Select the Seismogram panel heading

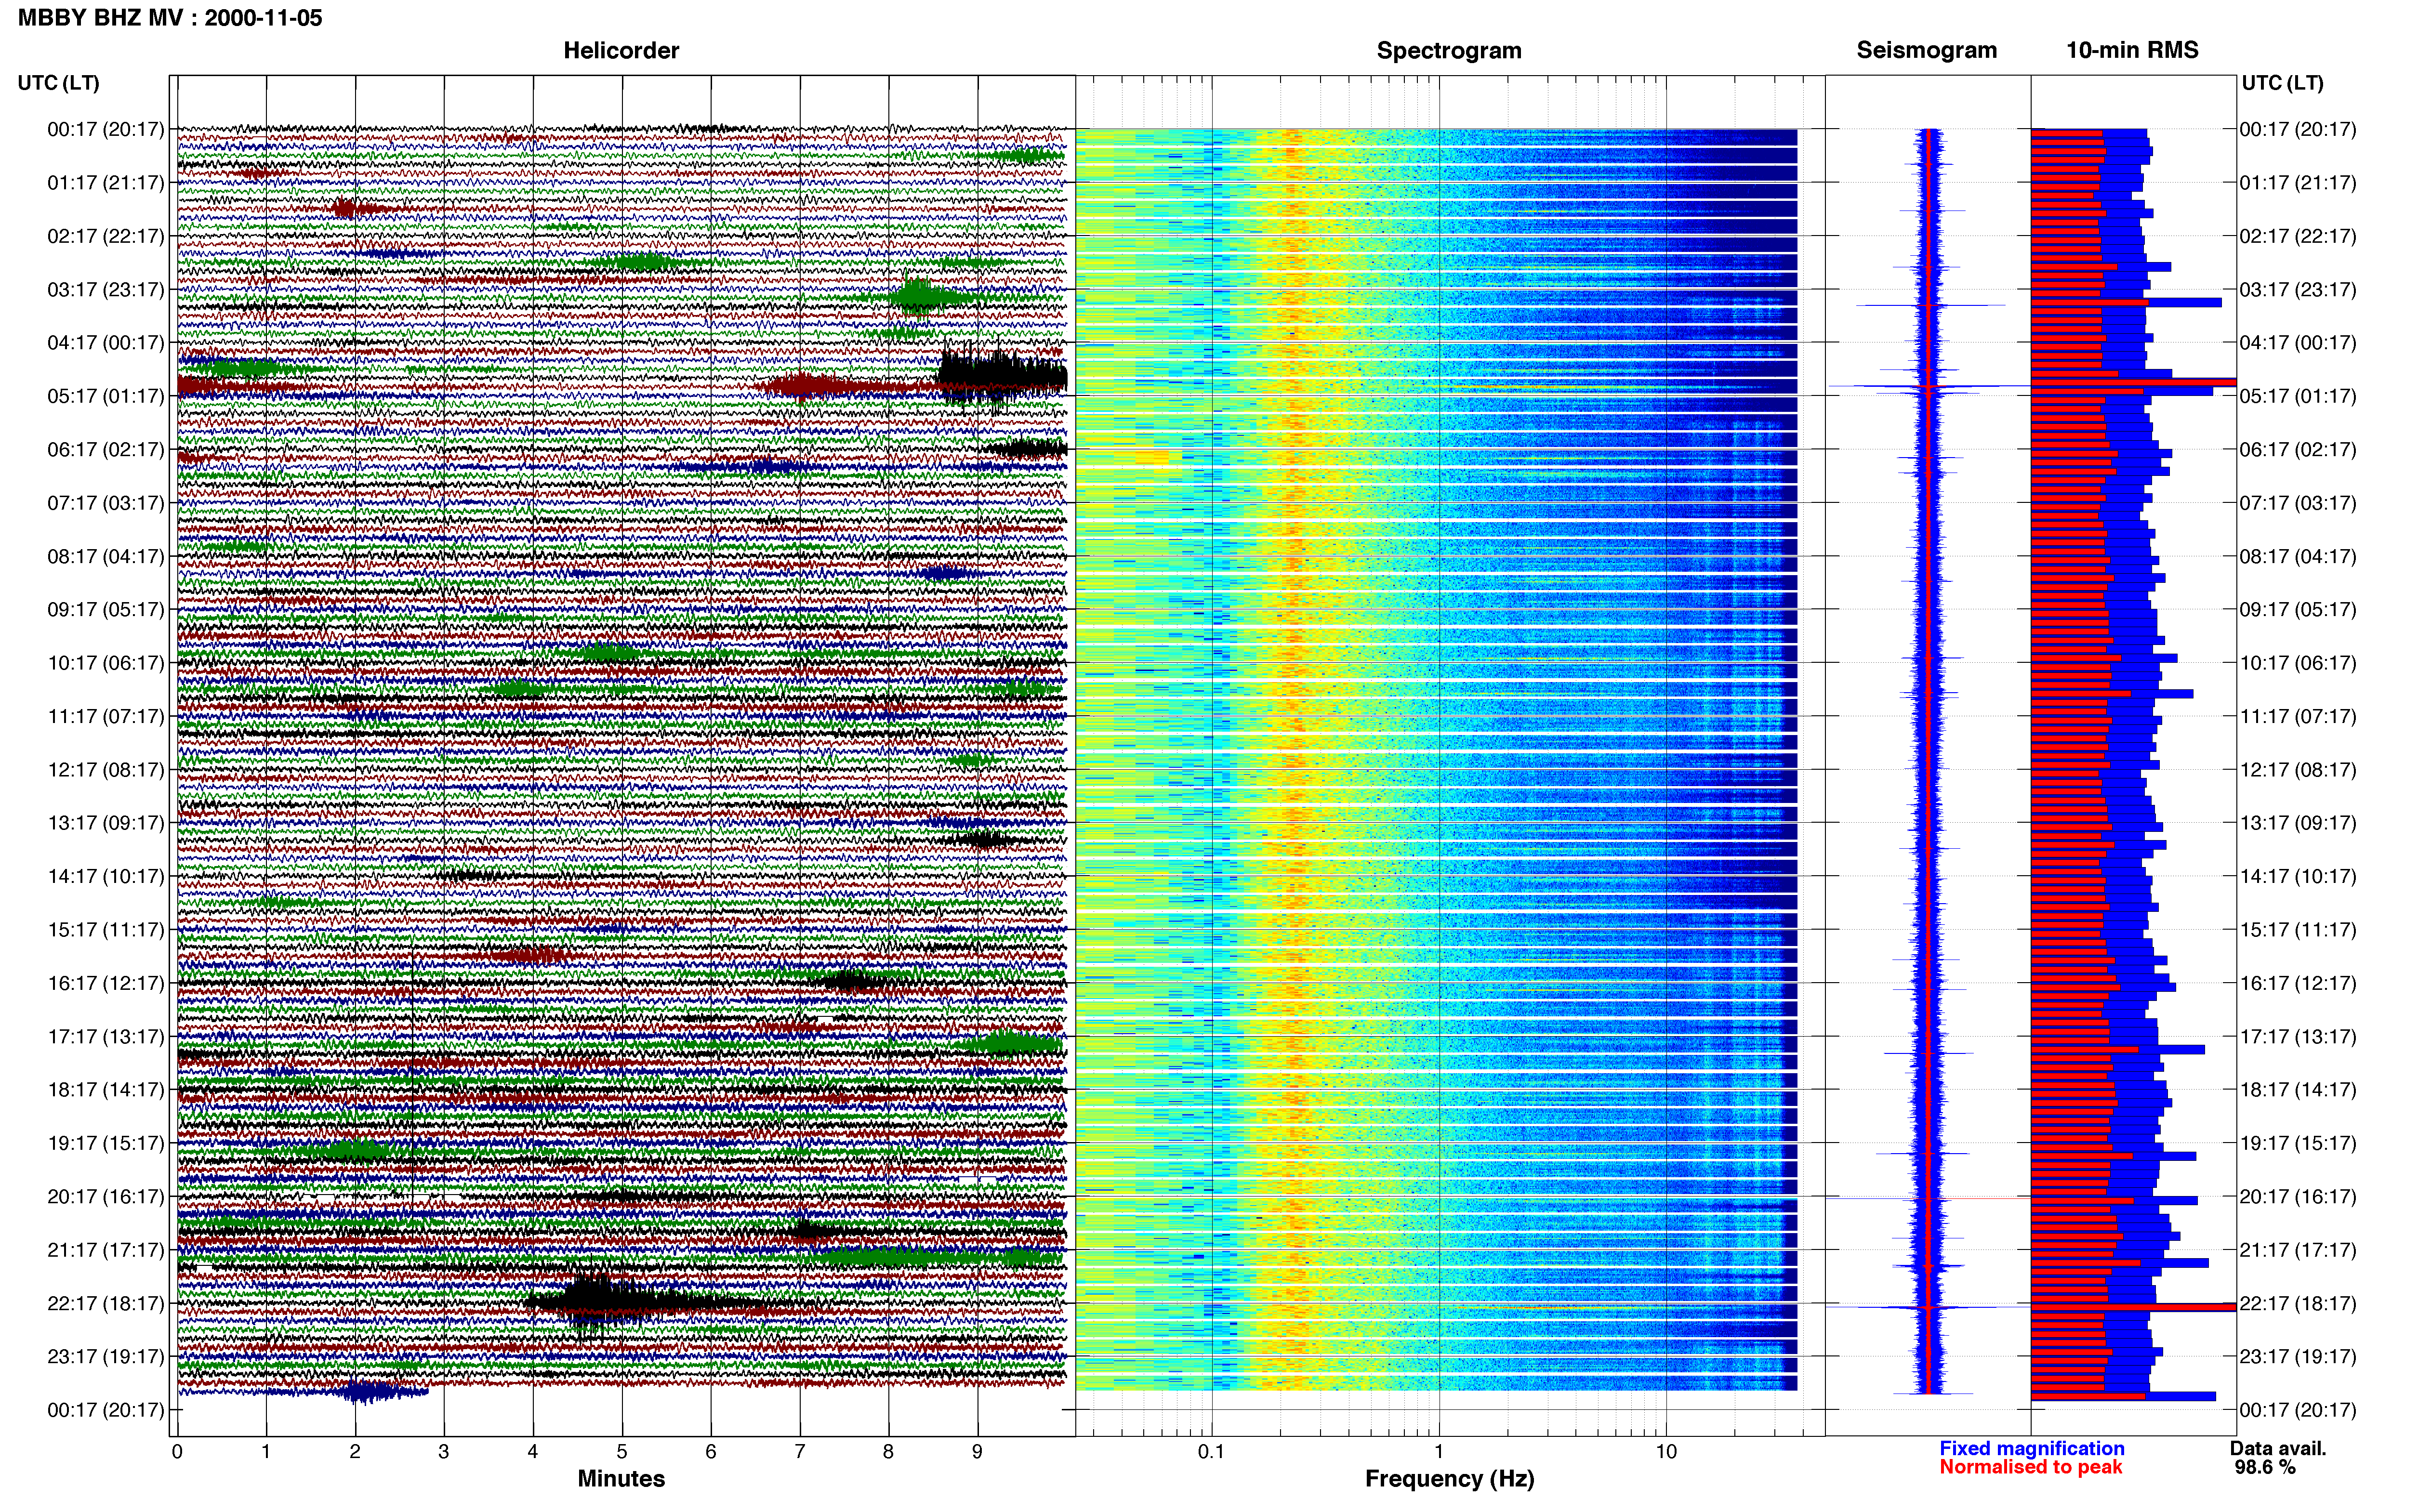(x=1926, y=50)
